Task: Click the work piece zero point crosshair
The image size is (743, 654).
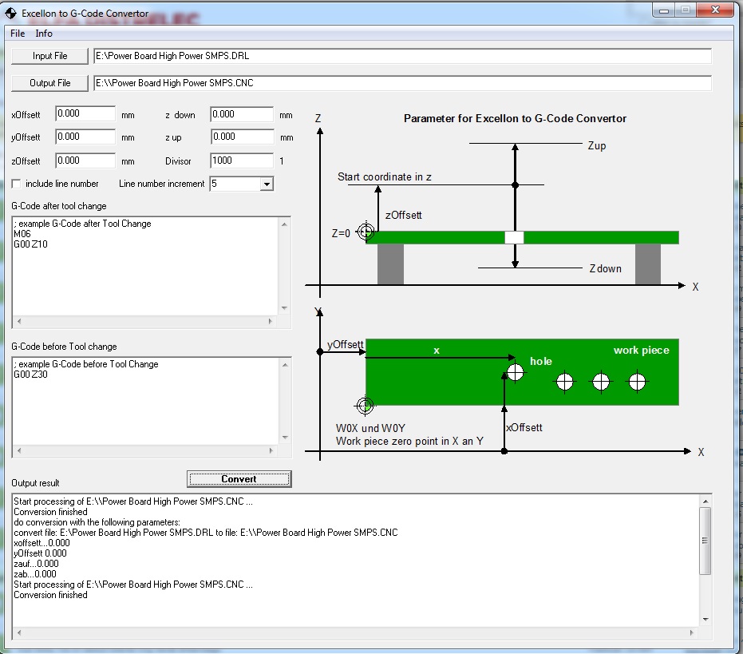Action: click(366, 406)
